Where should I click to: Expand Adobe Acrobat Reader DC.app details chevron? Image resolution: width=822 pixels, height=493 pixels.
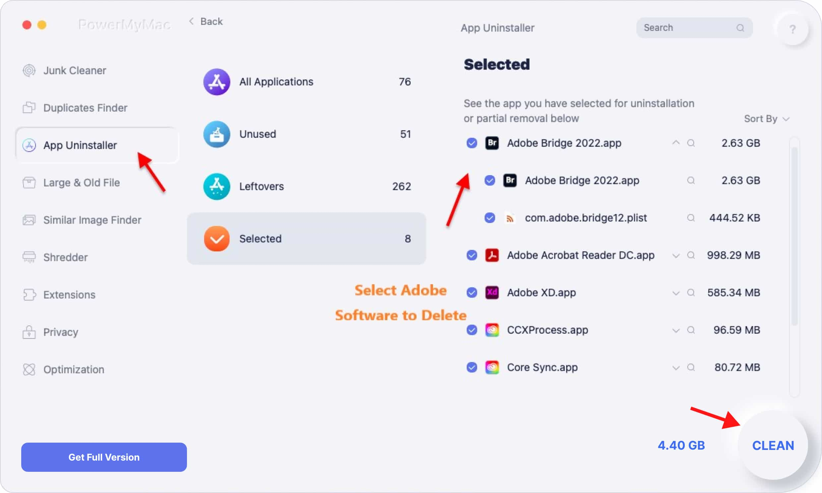(676, 255)
